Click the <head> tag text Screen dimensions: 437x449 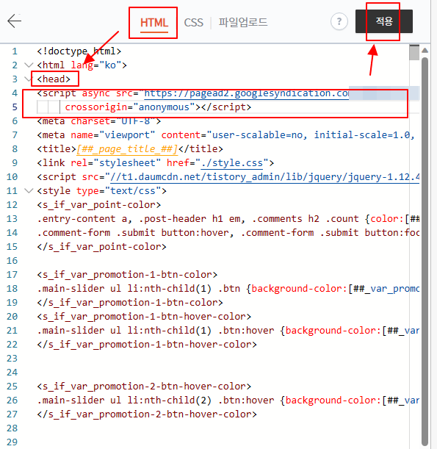coord(54,79)
